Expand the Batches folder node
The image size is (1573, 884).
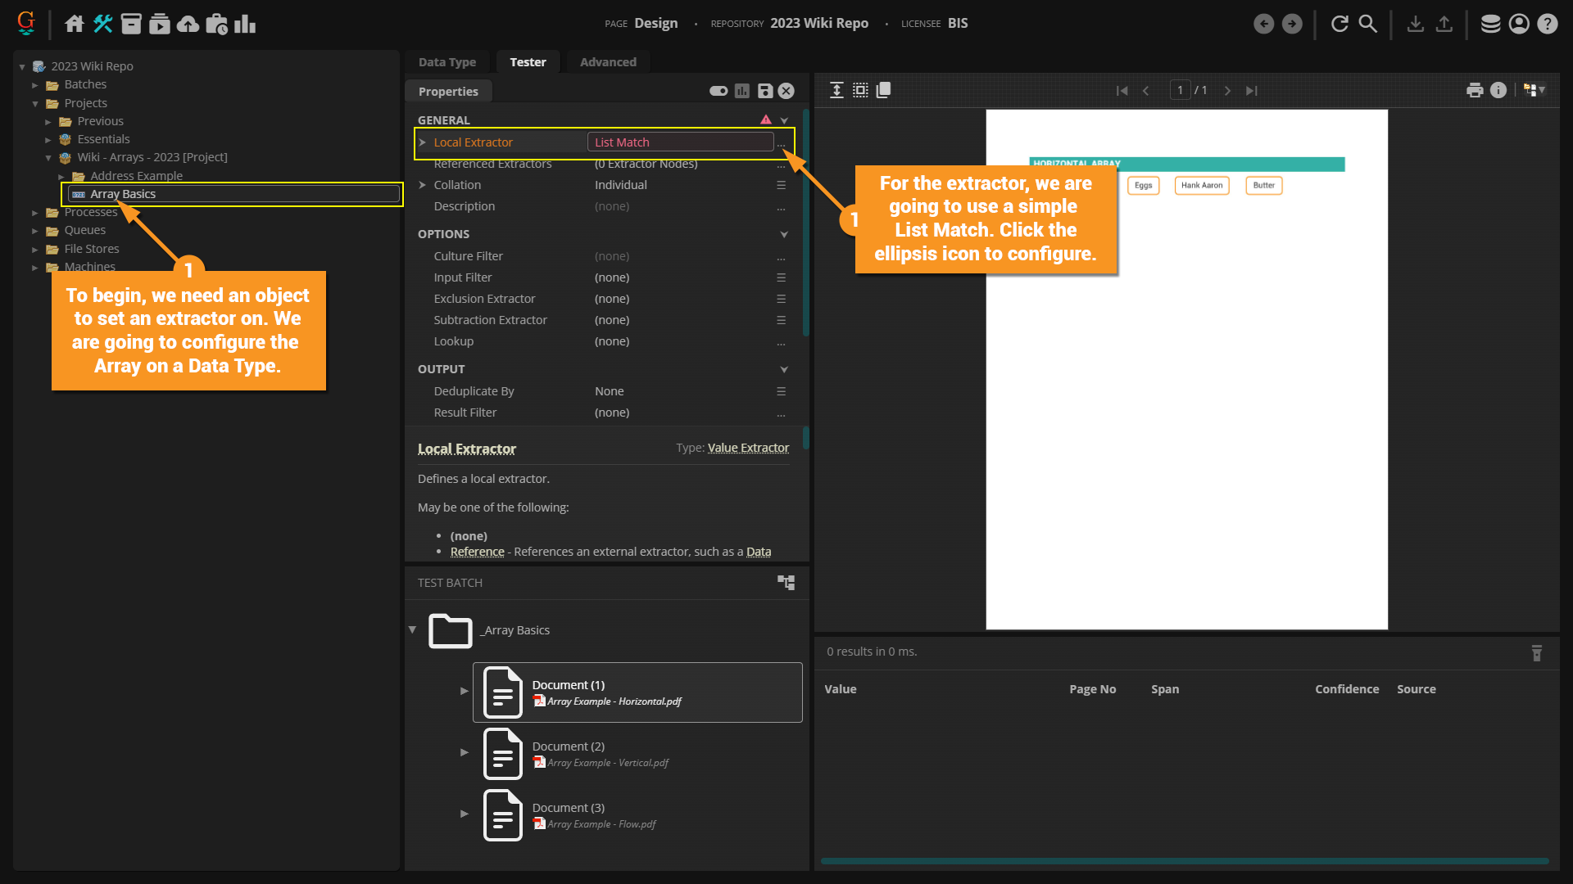(35, 85)
